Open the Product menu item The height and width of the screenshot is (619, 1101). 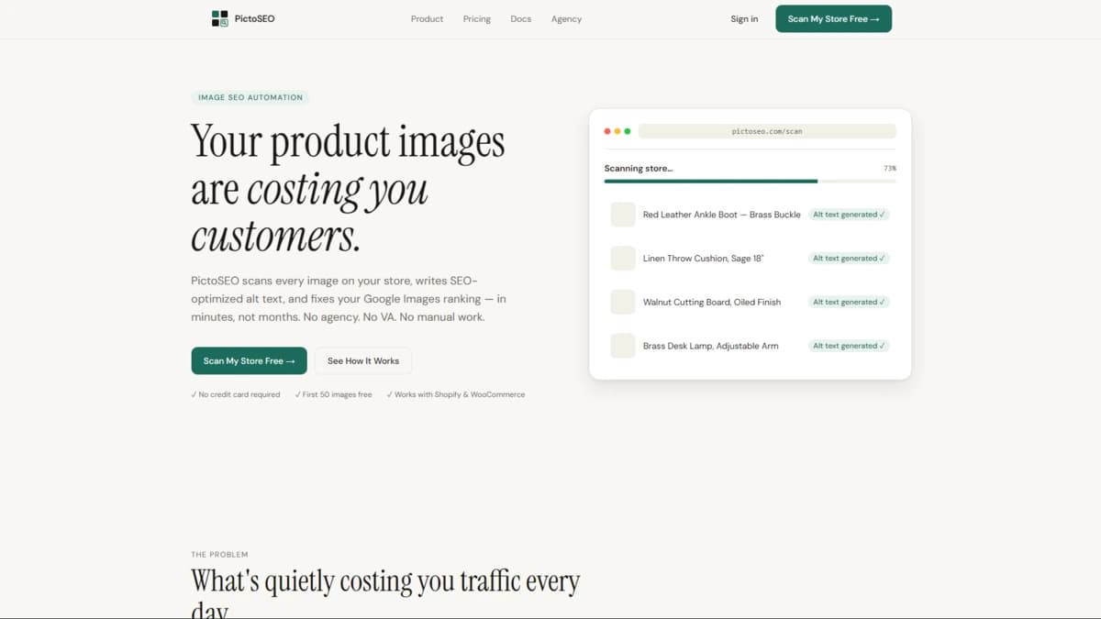pyautogui.click(x=427, y=18)
